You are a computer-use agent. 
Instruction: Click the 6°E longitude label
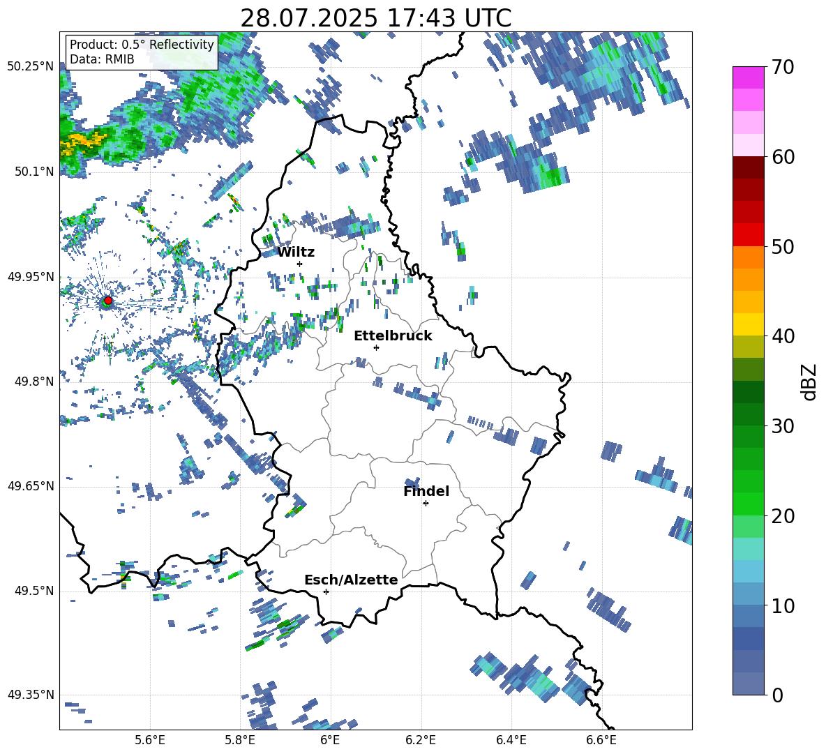tap(330, 740)
